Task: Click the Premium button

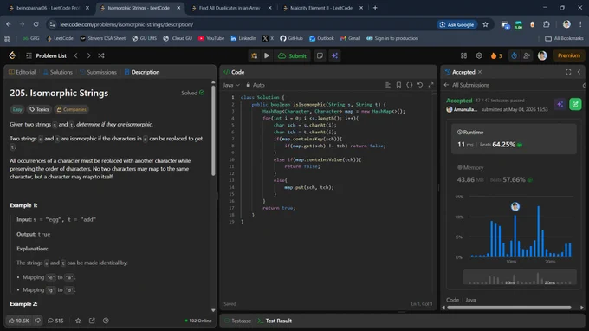Action: point(569,55)
